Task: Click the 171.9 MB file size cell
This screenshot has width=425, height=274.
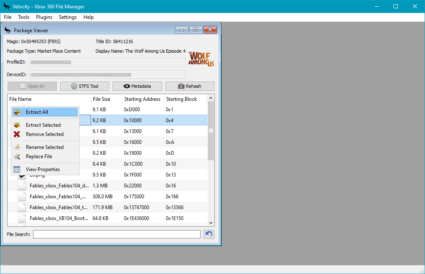Action: pos(103,207)
